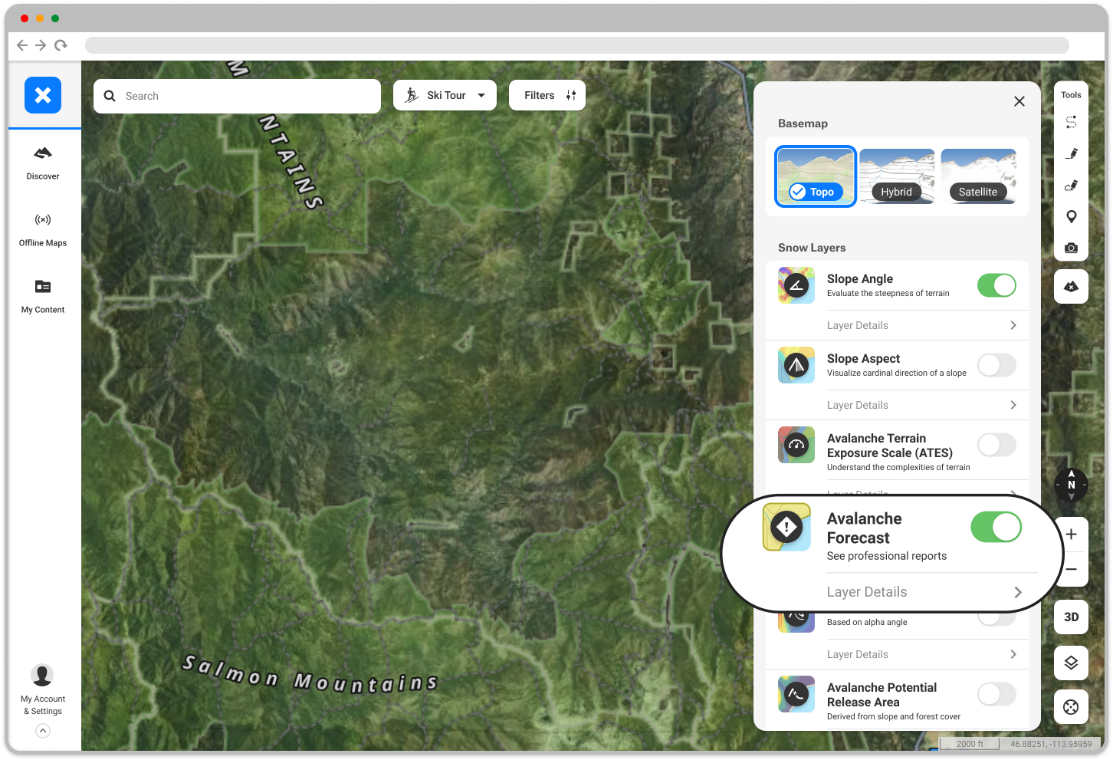Open My Content in the sidebar
1113x760 pixels.
[43, 297]
